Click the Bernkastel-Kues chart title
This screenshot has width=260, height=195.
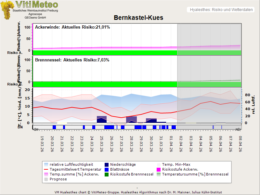pos(138,18)
